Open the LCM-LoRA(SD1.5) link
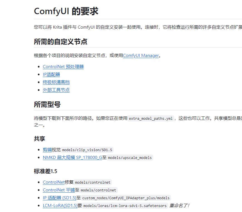This screenshot has width=242, height=212. click(x=60, y=206)
